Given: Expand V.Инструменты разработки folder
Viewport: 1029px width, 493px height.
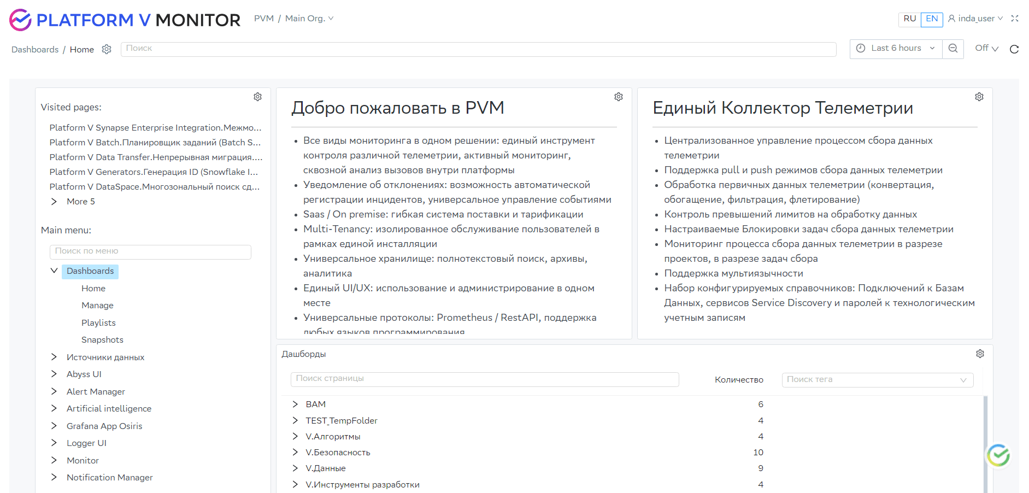Looking at the screenshot, I should [295, 484].
